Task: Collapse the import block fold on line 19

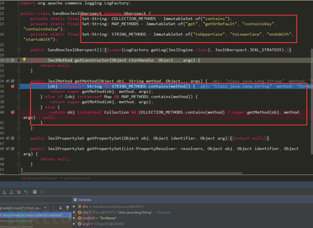Action: [x=19, y=3]
